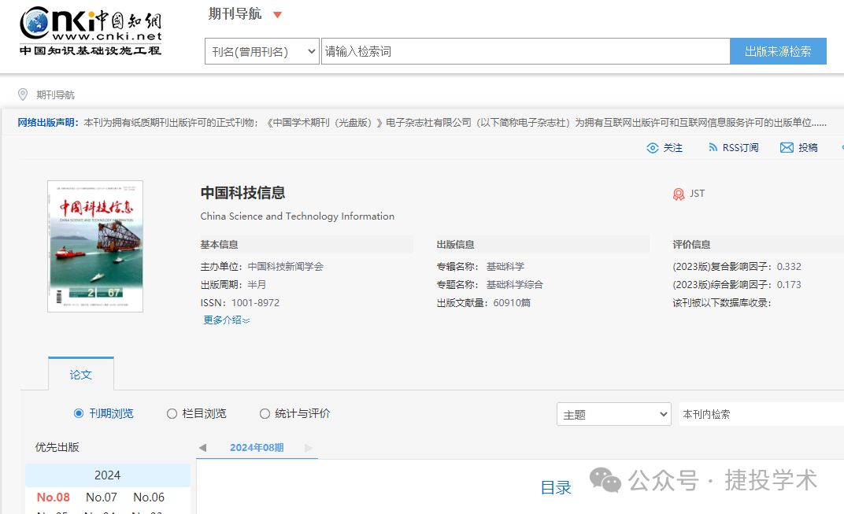Image resolution: width=844 pixels, height=514 pixels.
Task: Click the location pin icon beside 期刊导航
Action: 23,94
